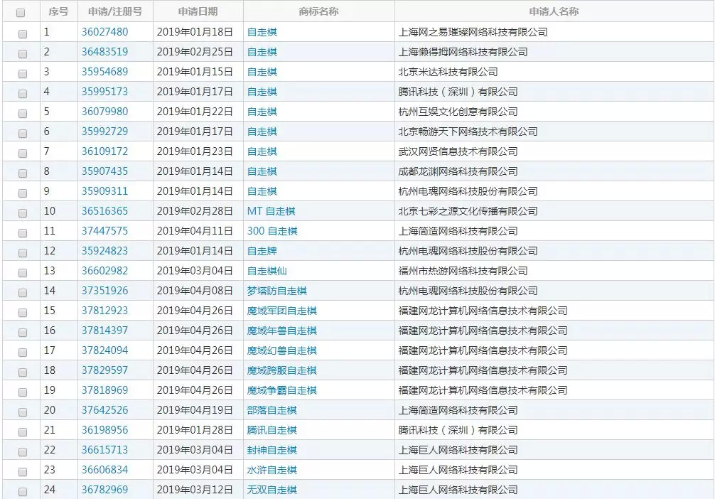Open the trademark 魔域跨服自走棋
715x499 pixels.
point(282,370)
